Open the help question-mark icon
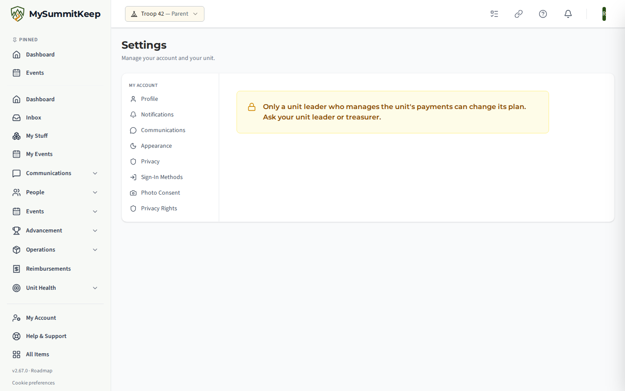625x391 pixels. 543,14
